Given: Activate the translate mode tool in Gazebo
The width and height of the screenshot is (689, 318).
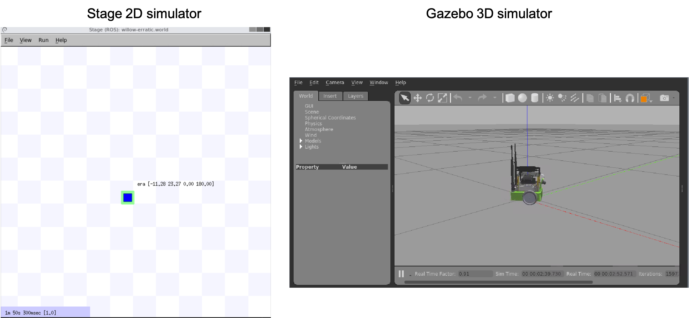Looking at the screenshot, I should coord(417,98).
